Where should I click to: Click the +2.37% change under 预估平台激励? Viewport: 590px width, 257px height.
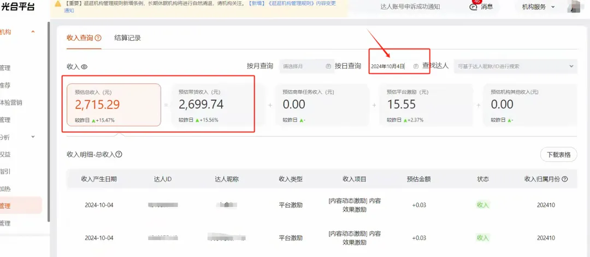415,120
